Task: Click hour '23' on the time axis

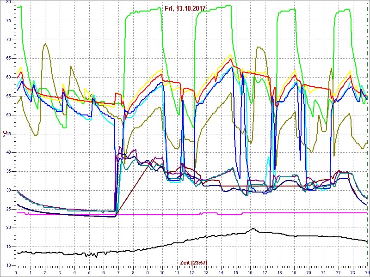Action: click(x=353, y=272)
